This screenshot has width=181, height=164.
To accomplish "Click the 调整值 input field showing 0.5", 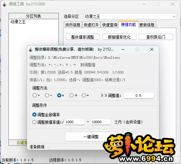I will click(x=139, y=96).
